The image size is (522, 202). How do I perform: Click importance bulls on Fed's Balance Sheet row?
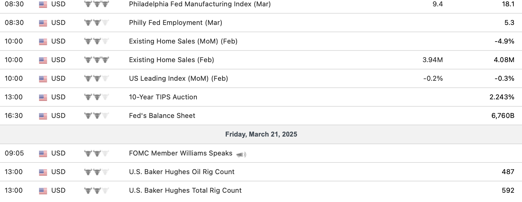pyautogui.click(x=96, y=116)
